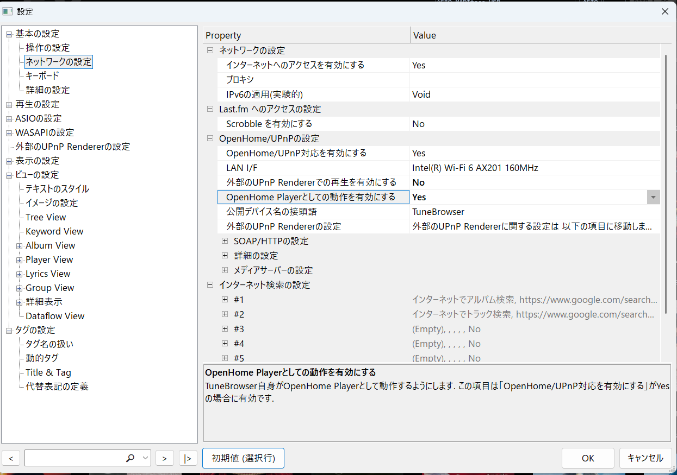Collapse the ビューの設定 tree node
The width and height of the screenshot is (677, 475).
(x=9, y=175)
